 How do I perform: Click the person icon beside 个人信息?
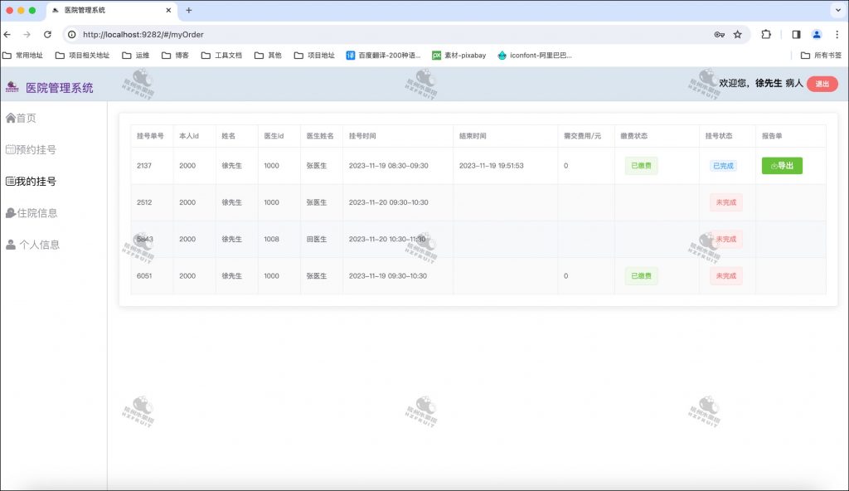click(11, 245)
